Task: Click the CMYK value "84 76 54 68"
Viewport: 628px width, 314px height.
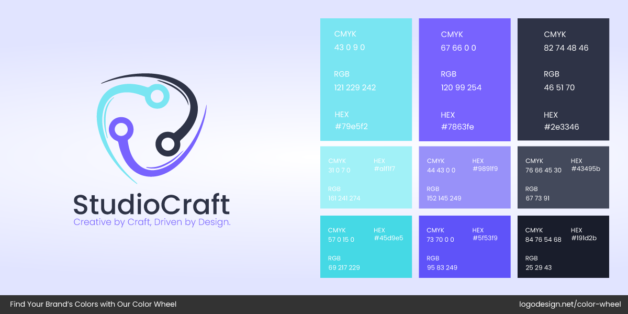Action: (x=543, y=240)
